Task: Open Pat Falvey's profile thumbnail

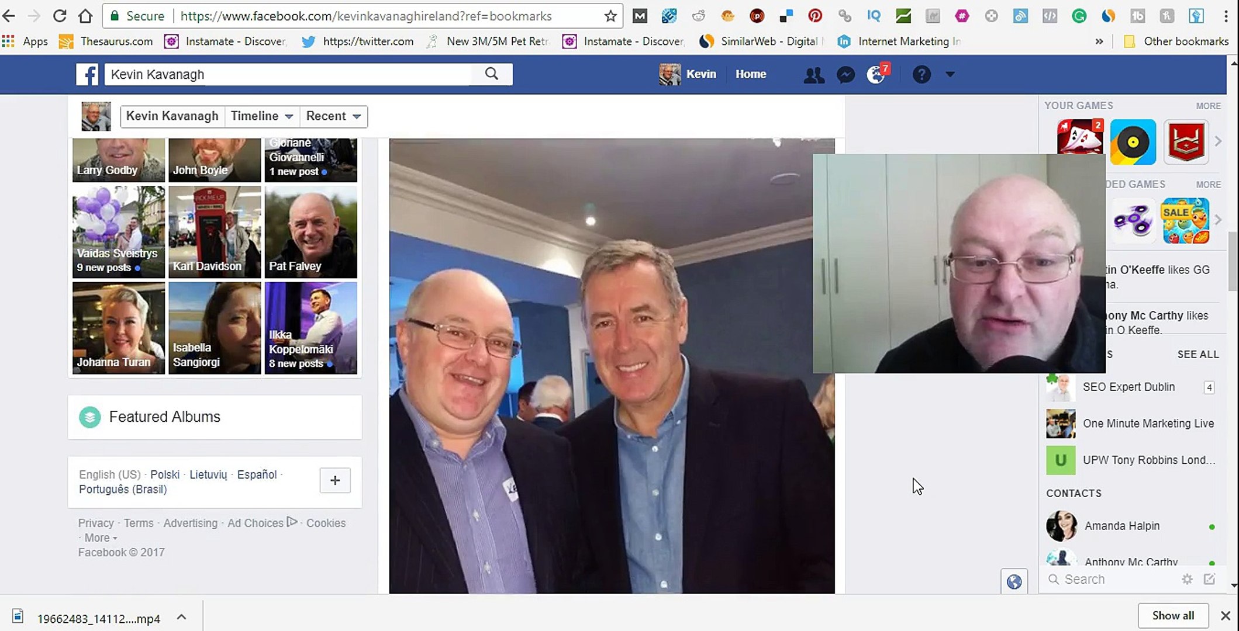Action: pos(310,232)
